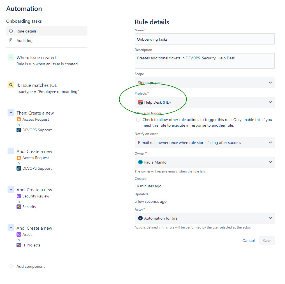Click the Help Desk (HD) project avatar
This screenshot has width=285, height=284.
[x=140, y=102]
